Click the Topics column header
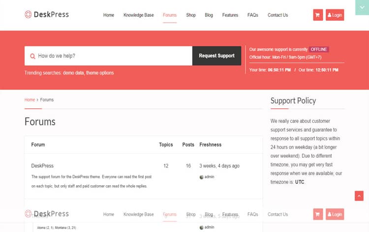 (x=166, y=145)
